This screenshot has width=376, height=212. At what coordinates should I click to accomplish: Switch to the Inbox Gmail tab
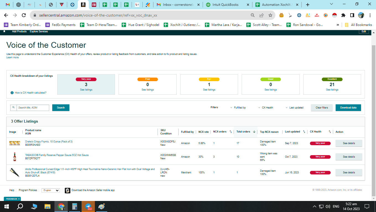(x=177, y=5)
